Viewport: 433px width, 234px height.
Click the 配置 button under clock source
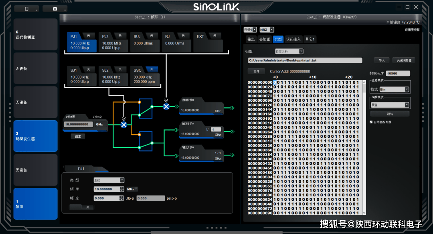[x=78, y=136]
